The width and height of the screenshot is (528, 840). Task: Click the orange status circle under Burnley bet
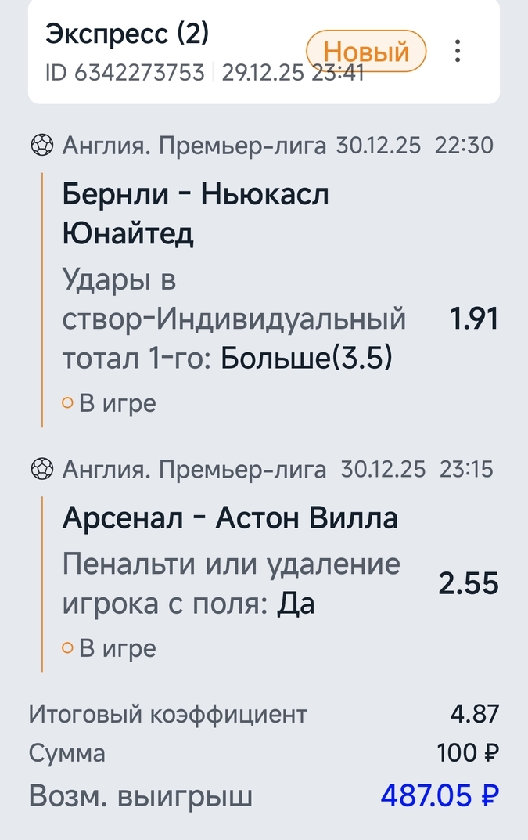[x=67, y=403]
